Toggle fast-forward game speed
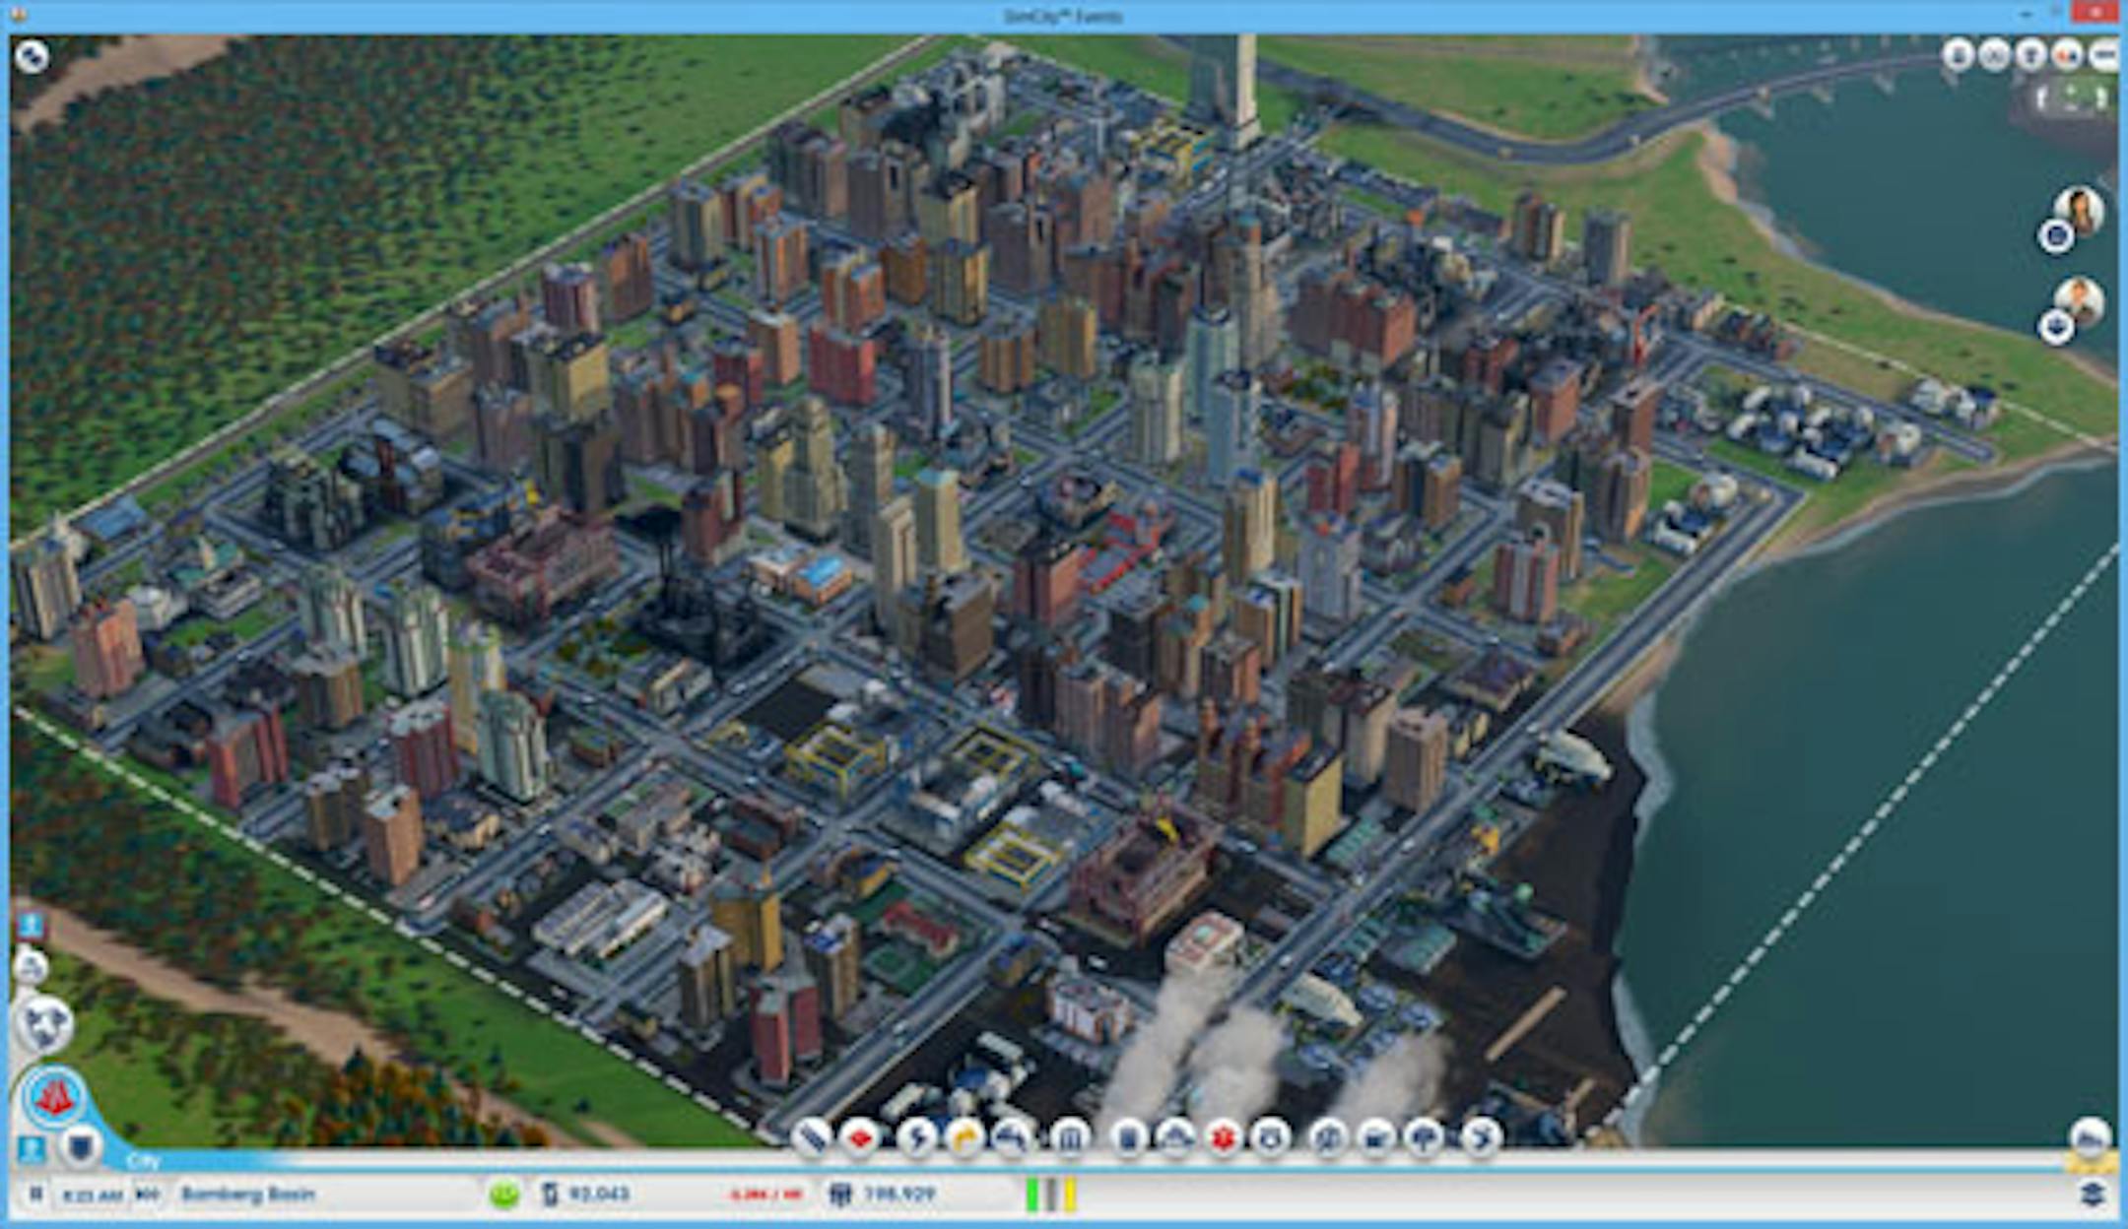This screenshot has height=1229, width=2128. (x=149, y=1195)
